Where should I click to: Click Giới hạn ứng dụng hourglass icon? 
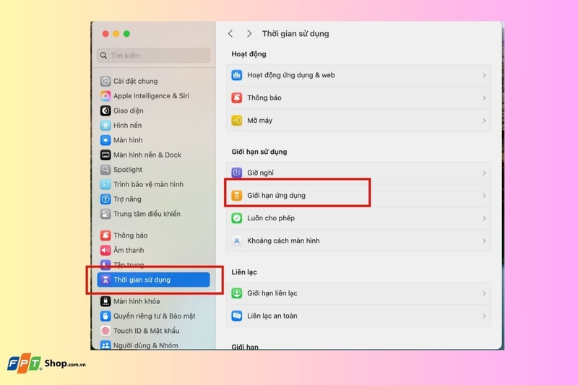tap(237, 196)
